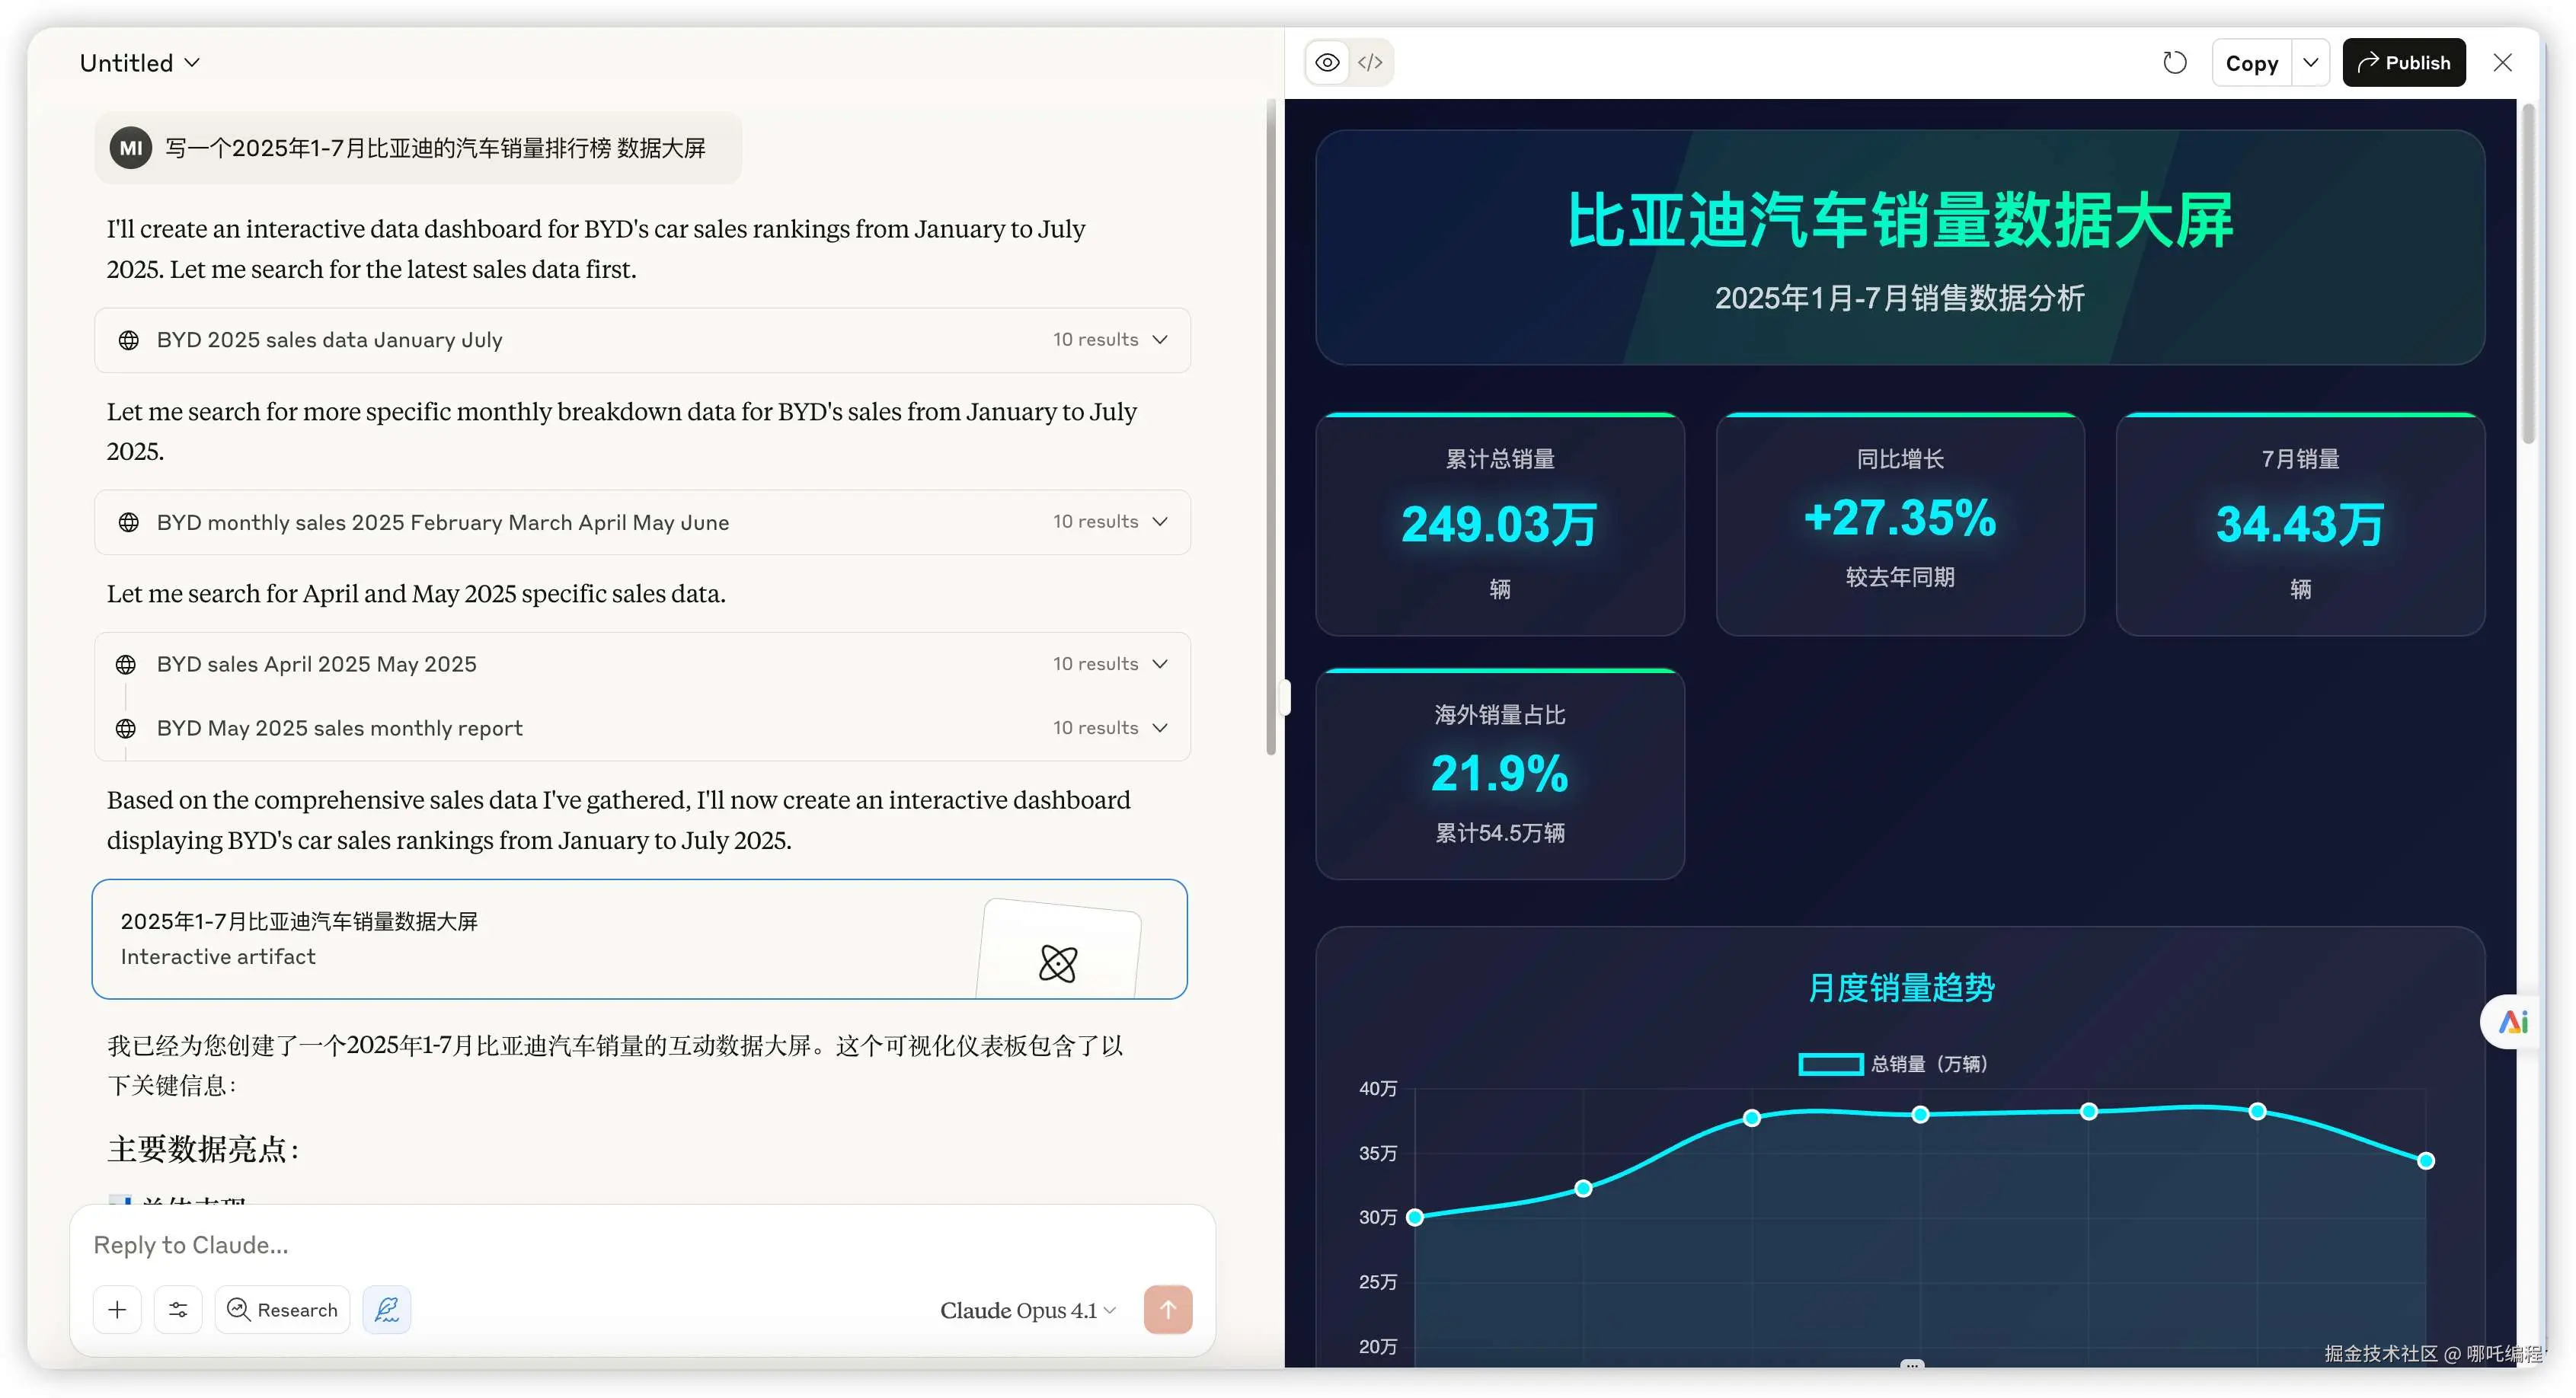The image size is (2576, 1398).
Task: Click the artifact atom thumbnail icon
Action: click(1058, 963)
